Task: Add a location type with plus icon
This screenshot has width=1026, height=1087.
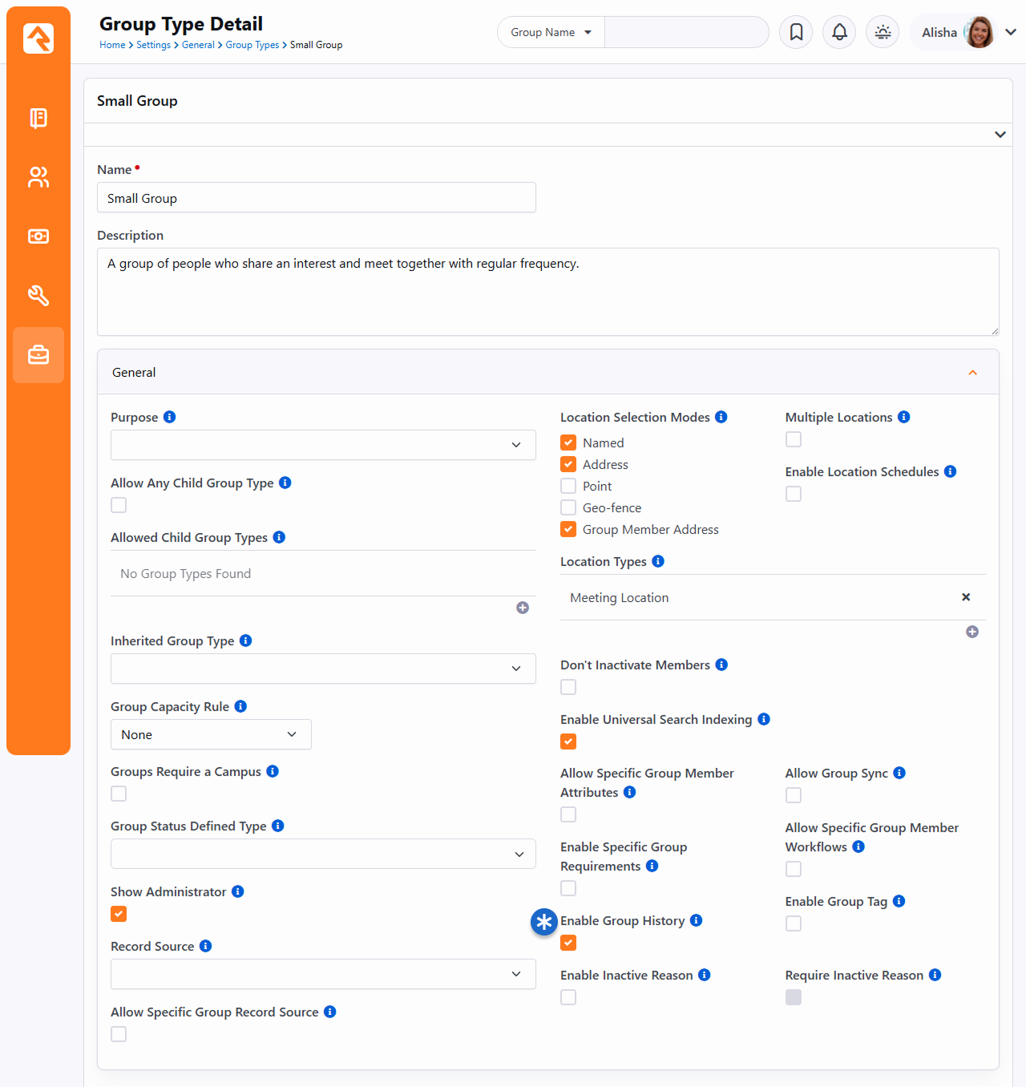Action: 972,632
